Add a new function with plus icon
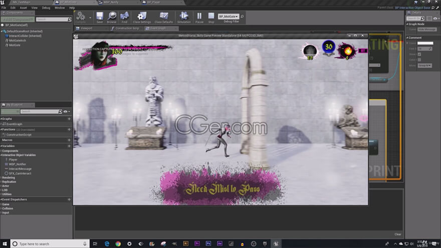 point(69,130)
